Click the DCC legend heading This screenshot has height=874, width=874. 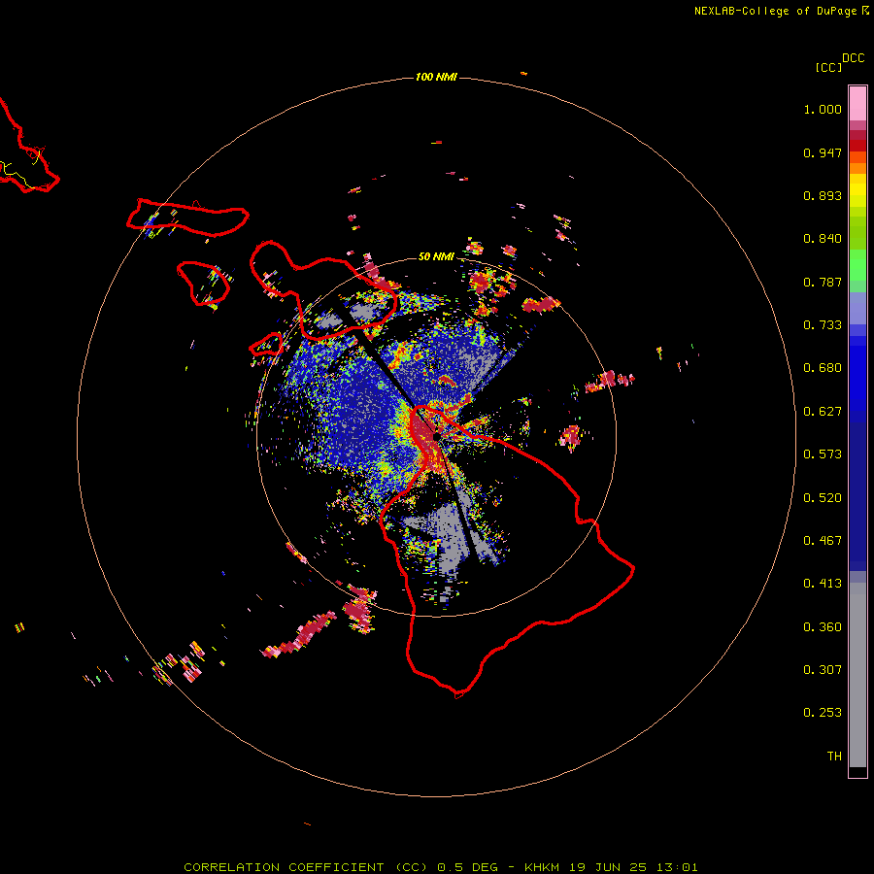click(x=853, y=58)
